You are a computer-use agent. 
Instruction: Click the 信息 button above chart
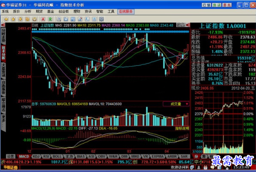(x=180, y=25)
